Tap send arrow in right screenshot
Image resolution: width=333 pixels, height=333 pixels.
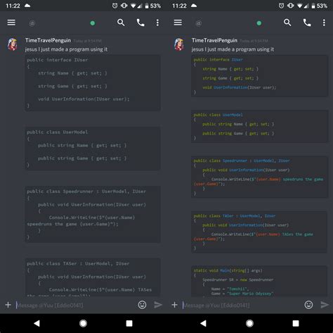[325, 305]
